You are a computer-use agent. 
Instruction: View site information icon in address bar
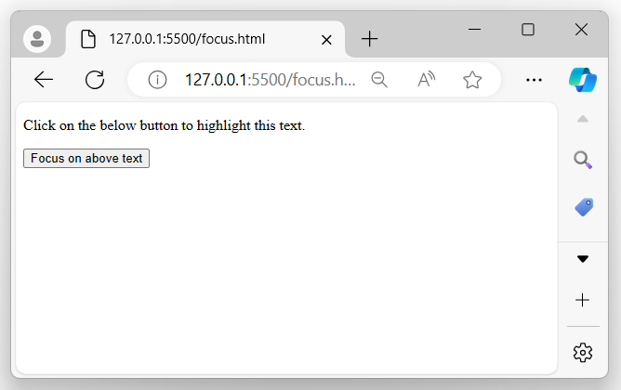click(x=157, y=80)
